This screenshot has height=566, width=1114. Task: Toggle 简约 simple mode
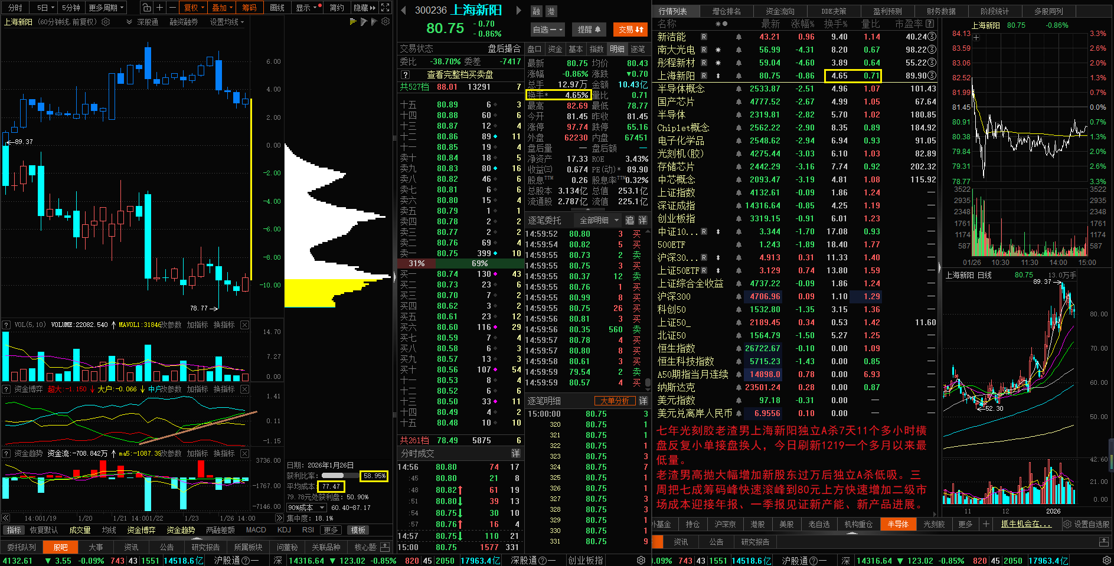coord(337,8)
